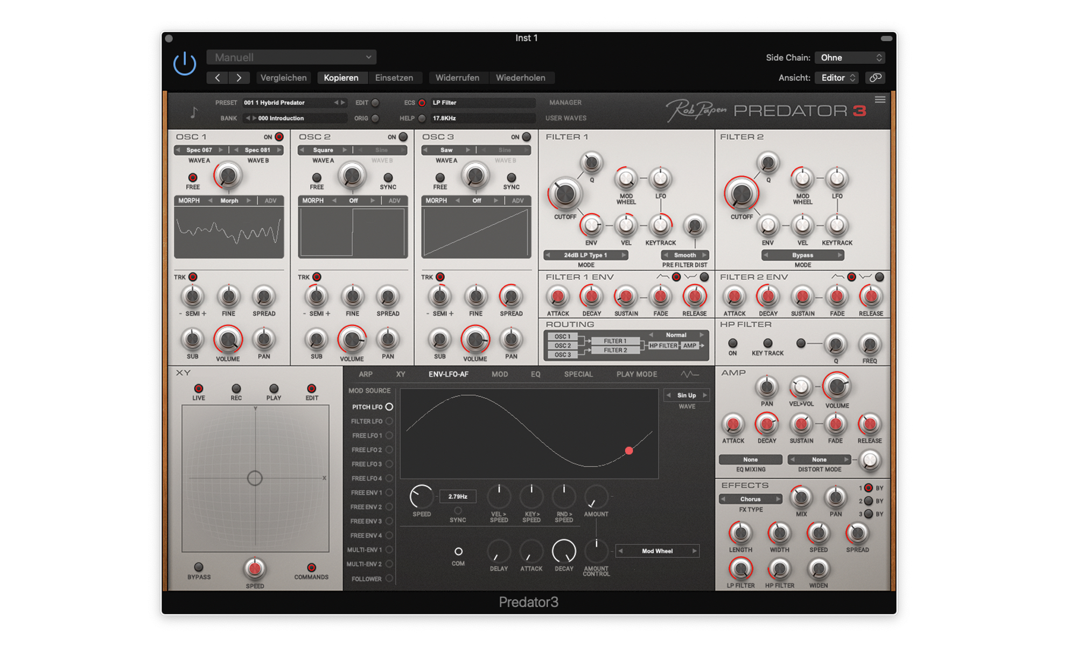Click the MANAGER button
1077x646 pixels.
(x=565, y=102)
